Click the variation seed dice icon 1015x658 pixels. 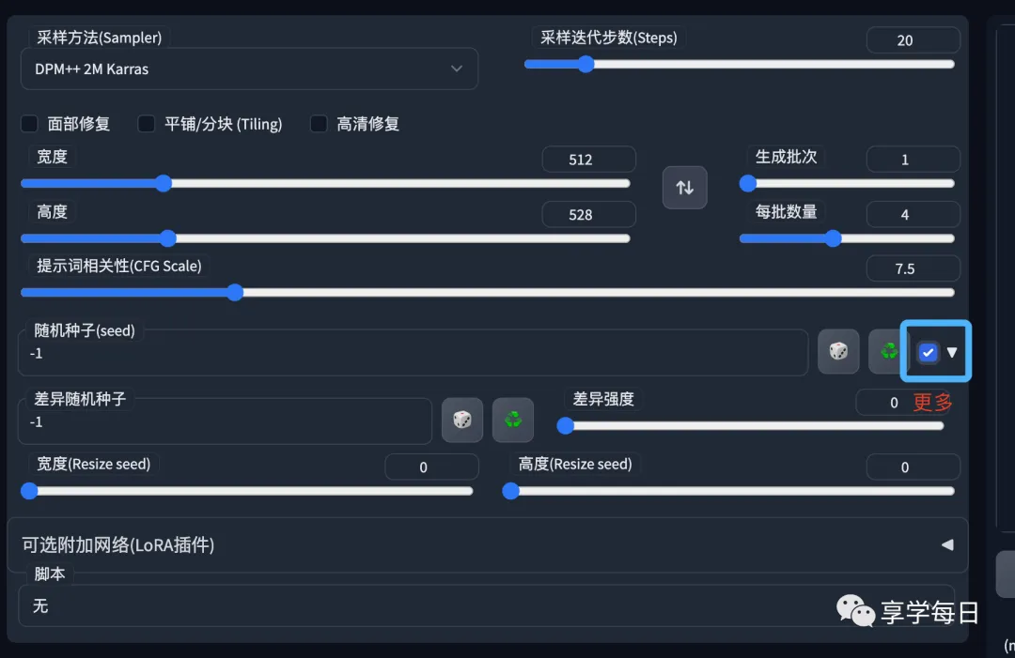(462, 420)
